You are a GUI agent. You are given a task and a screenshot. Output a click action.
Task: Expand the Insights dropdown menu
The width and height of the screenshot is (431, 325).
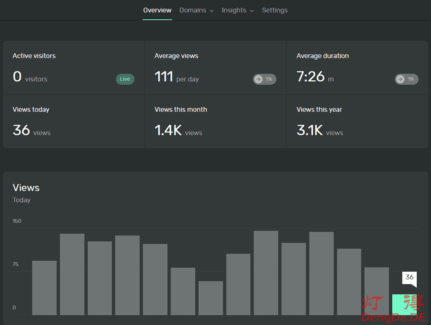pyautogui.click(x=237, y=10)
